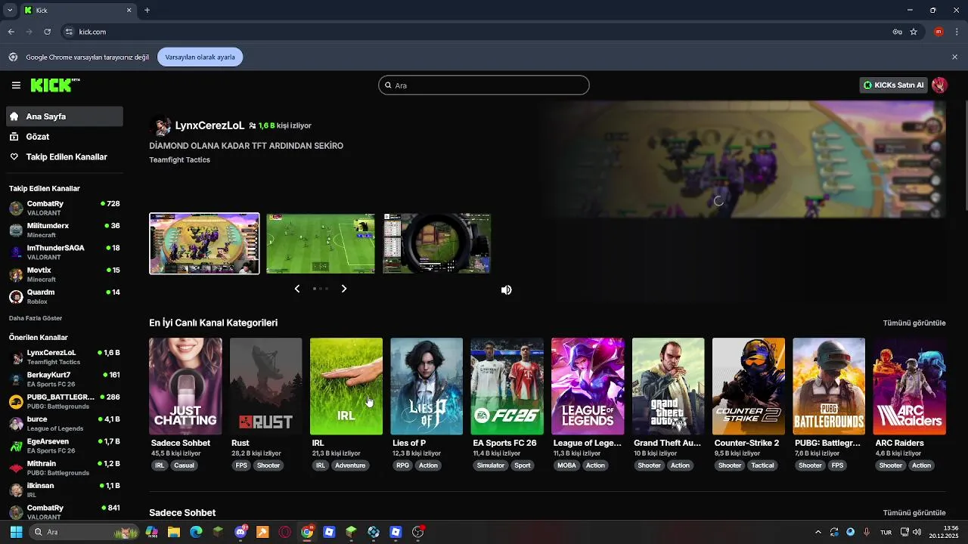The image size is (968, 544).
Task: Dismiss the default browser notification bar
Action: coord(954,57)
